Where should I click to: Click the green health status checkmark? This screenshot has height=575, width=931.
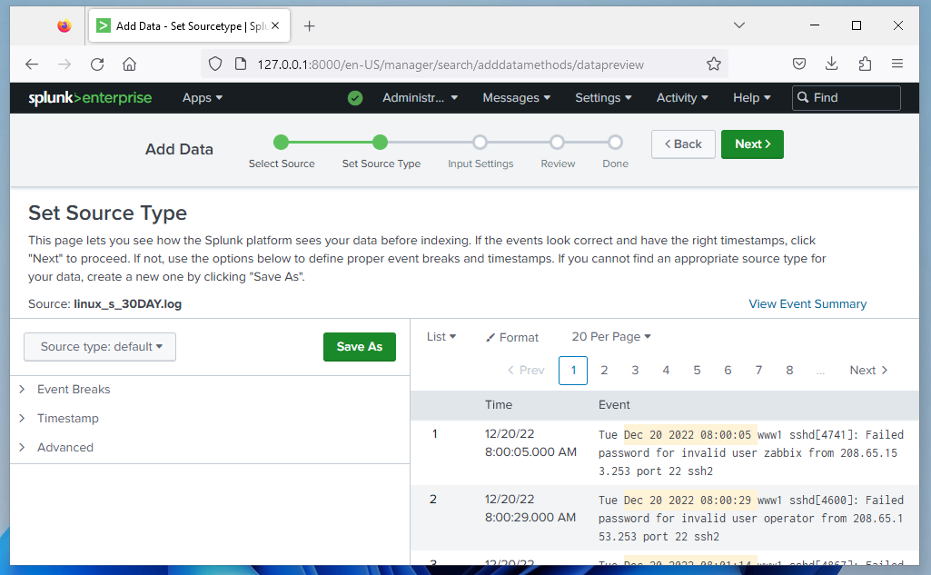pyautogui.click(x=355, y=98)
